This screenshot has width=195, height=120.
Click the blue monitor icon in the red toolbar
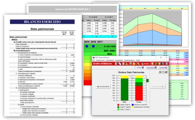point(163,64)
